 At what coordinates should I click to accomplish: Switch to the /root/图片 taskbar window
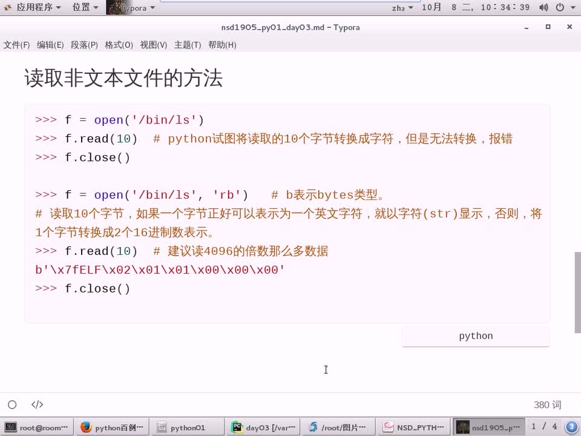click(x=338, y=427)
